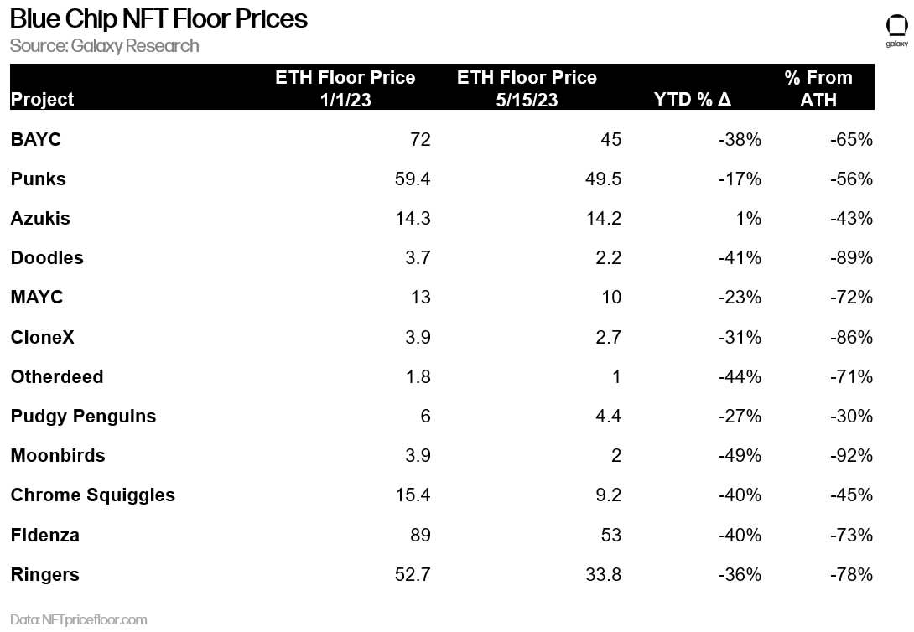Select the Source: Galaxy Research text

click(x=105, y=45)
